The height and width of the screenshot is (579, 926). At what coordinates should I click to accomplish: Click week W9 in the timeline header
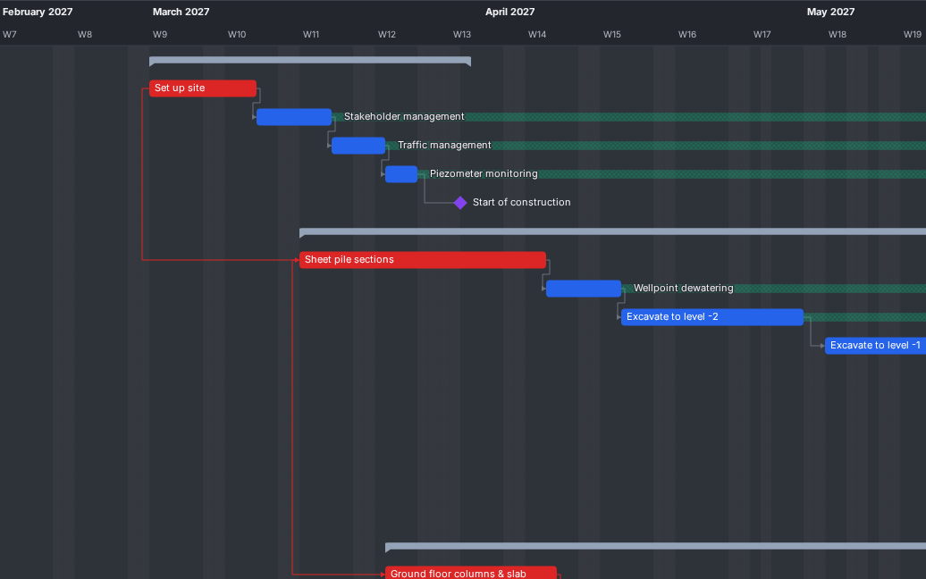coord(159,34)
